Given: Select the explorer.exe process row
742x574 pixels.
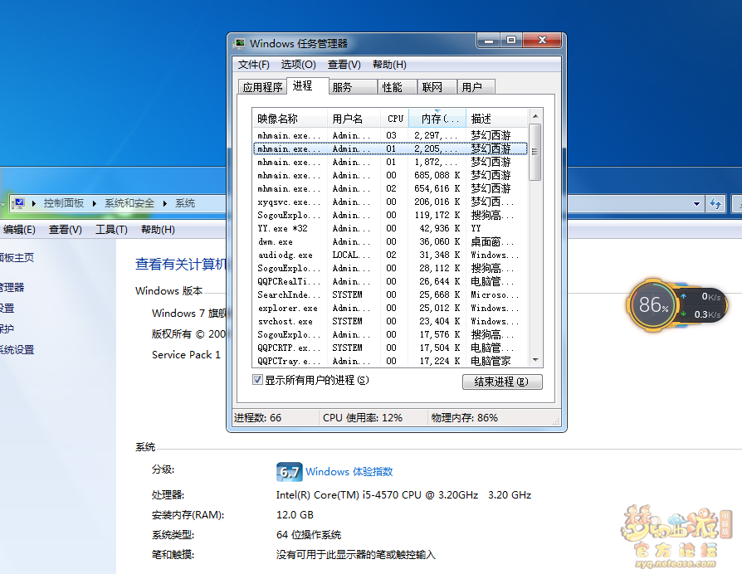Looking at the screenshot, I should [390, 308].
